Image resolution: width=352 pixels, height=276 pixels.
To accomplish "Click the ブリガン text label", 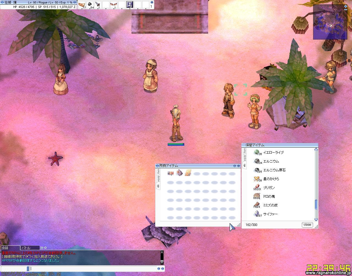I will pyautogui.click(x=269, y=187).
